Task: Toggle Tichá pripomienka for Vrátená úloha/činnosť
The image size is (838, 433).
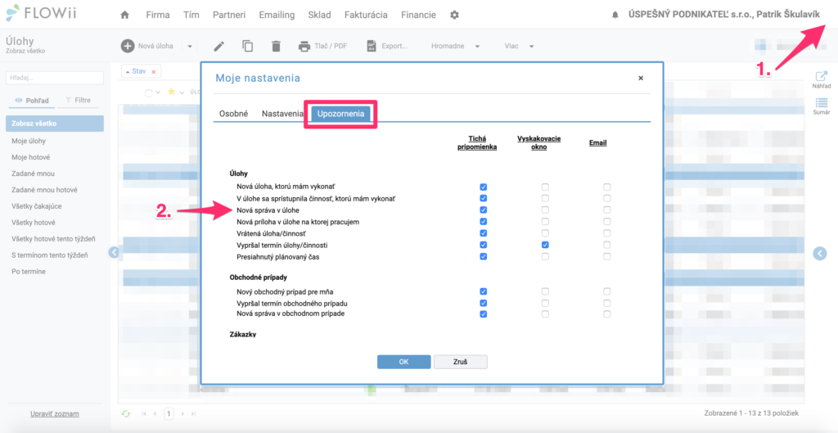Action: coord(483,233)
